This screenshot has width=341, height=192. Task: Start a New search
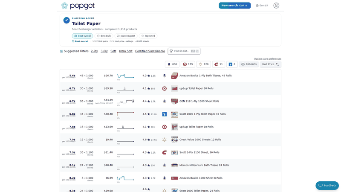click(234, 6)
